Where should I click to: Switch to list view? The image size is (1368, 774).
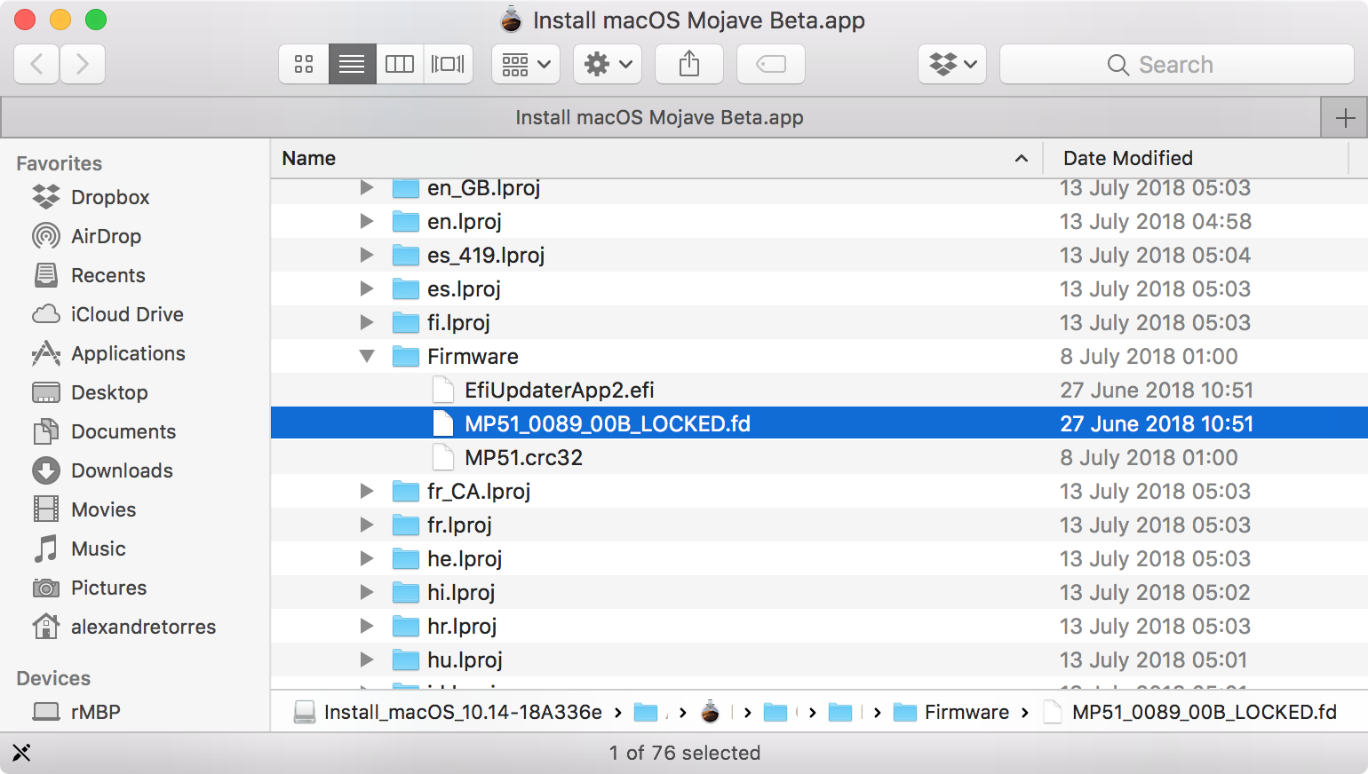pyautogui.click(x=352, y=64)
